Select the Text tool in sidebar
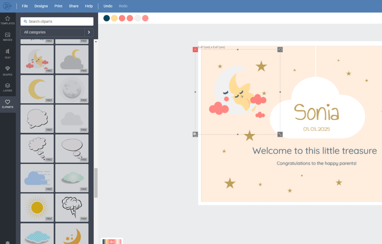This screenshot has height=244, width=382. 7,54
